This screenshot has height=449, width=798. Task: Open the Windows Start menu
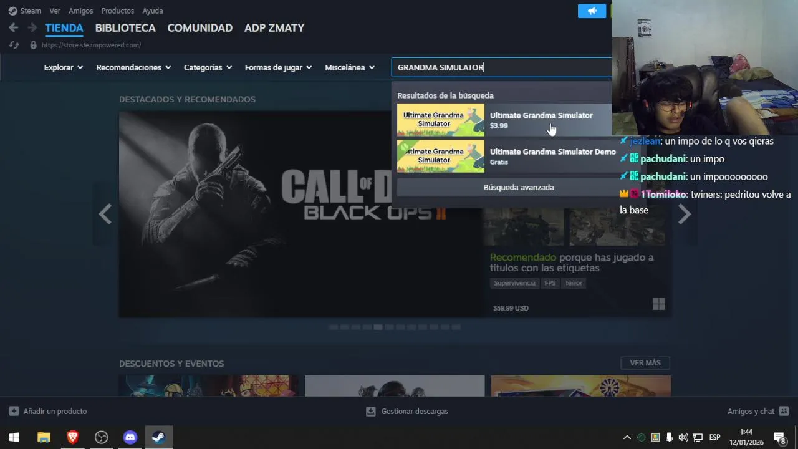tap(14, 437)
